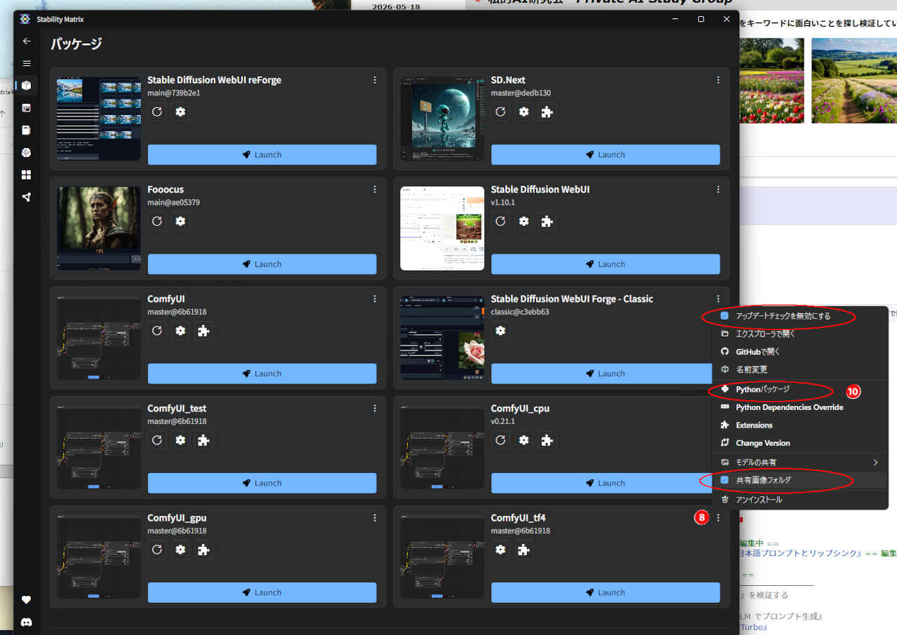Open the notebook icon in the sidebar
897x635 pixels.
(27, 130)
